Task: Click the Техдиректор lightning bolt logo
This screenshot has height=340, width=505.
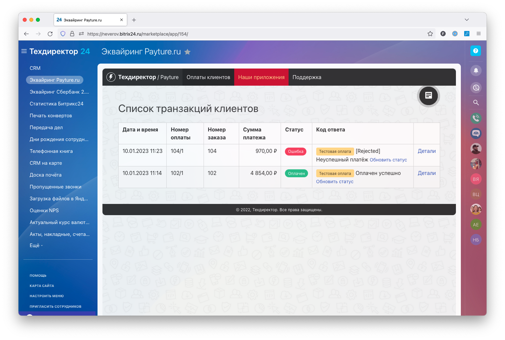Action: pyautogui.click(x=111, y=77)
